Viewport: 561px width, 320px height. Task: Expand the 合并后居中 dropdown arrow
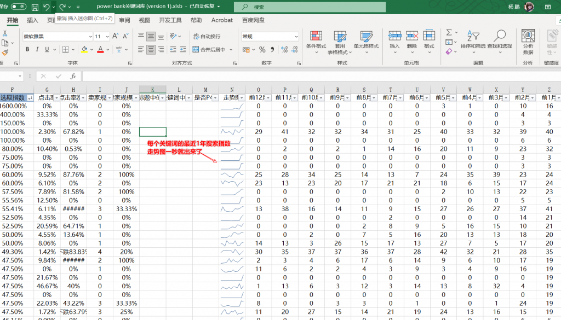(231, 50)
